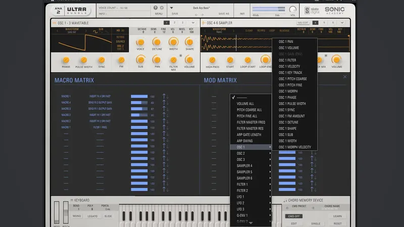Click previous CMD preset arrow

point(287,208)
